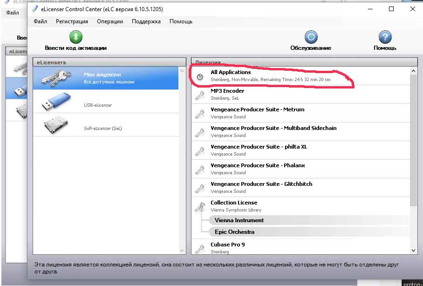423x286 pixels.
Task: Click the license list scrollbar thumb
Action: tap(413, 141)
